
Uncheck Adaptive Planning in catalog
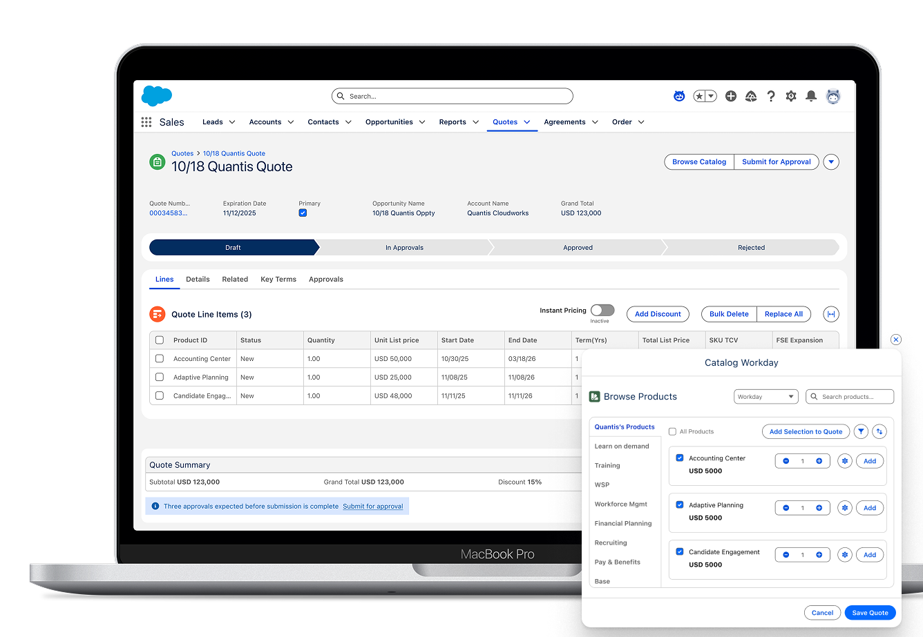(x=680, y=505)
